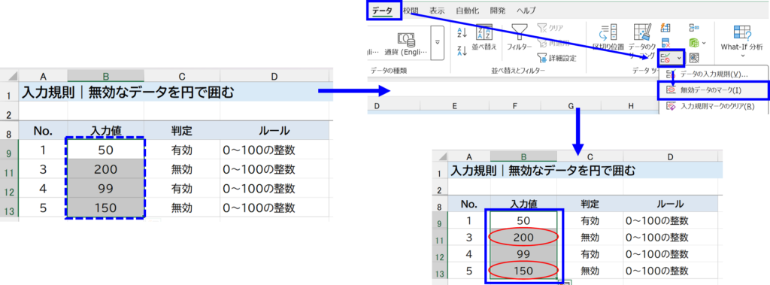The width and height of the screenshot is (770, 285).
Task: Click select-all corner in left sheet
Action: pyautogui.click(x=9, y=76)
